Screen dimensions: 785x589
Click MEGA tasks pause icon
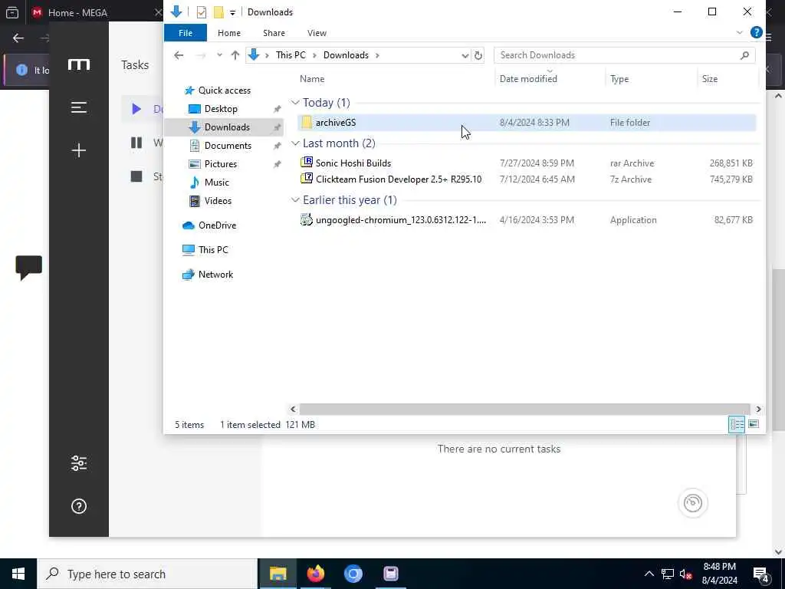pos(136,143)
